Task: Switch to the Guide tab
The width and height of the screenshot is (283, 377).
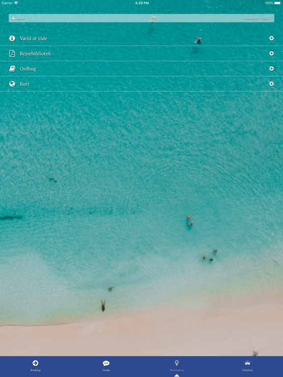Action: (106, 366)
